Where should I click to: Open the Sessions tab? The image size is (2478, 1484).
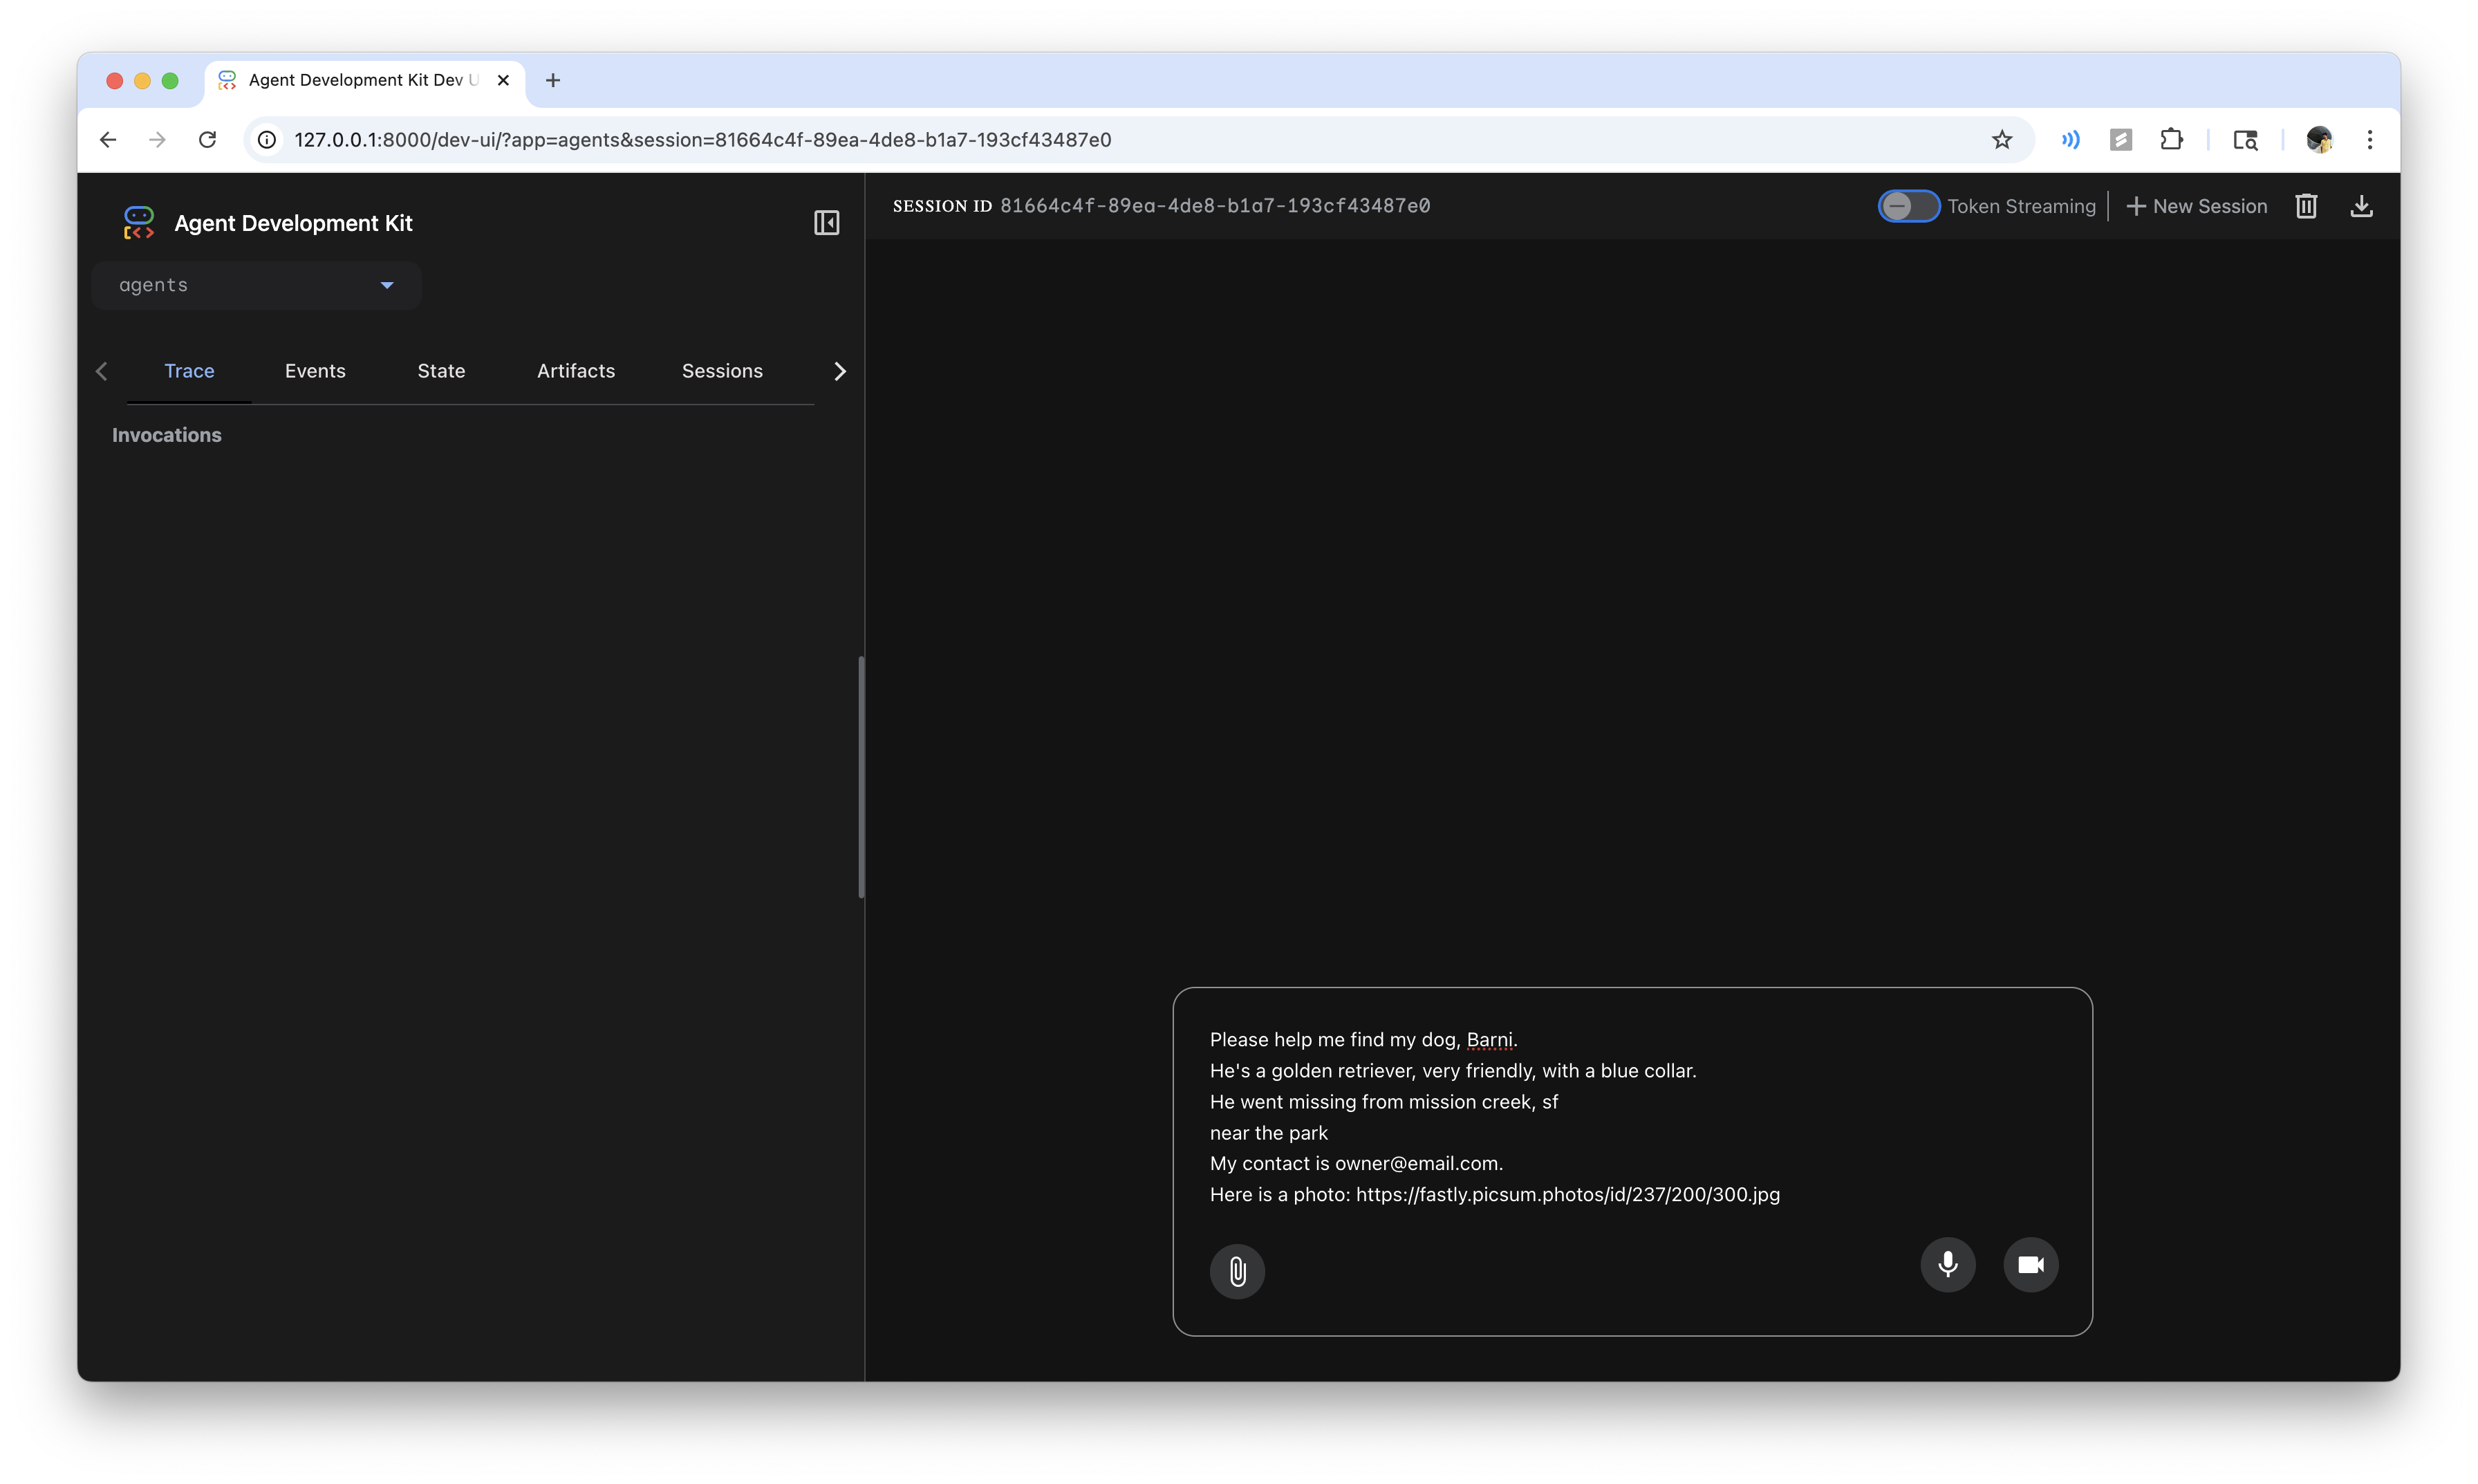point(722,371)
